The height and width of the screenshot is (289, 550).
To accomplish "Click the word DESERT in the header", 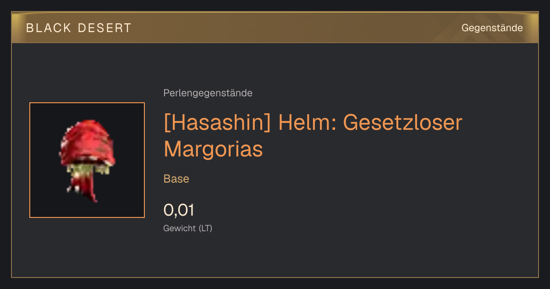I will pyautogui.click(x=105, y=28).
